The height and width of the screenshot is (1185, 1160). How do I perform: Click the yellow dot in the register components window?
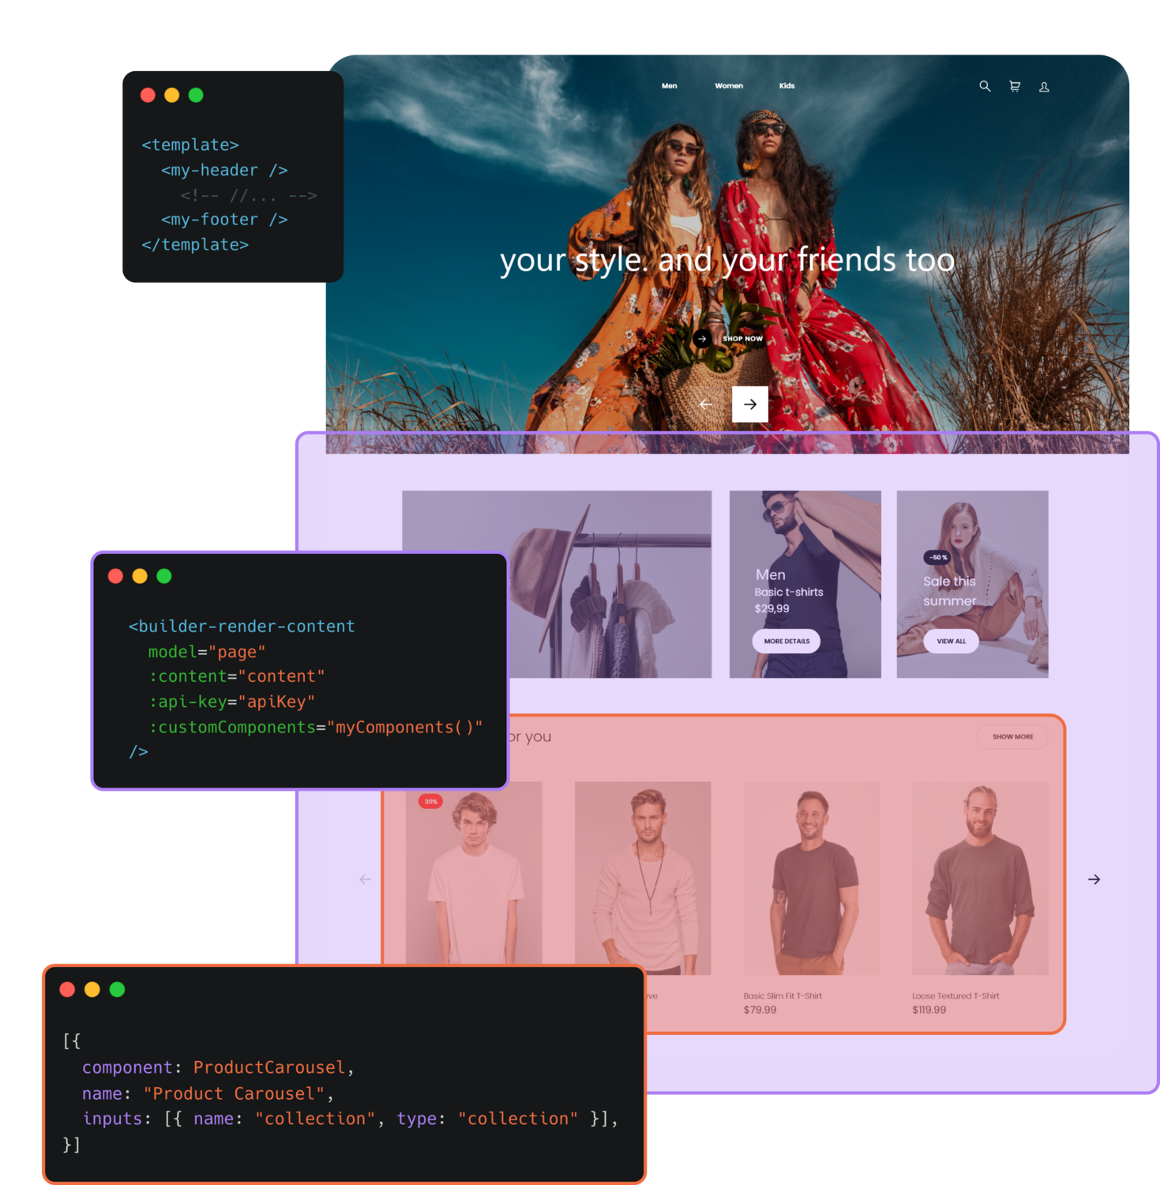click(x=92, y=989)
